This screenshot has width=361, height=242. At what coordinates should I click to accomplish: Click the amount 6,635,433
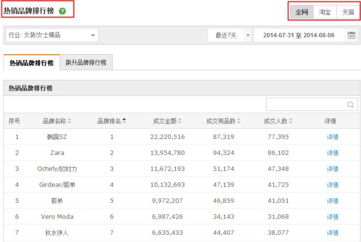(x=167, y=233)
